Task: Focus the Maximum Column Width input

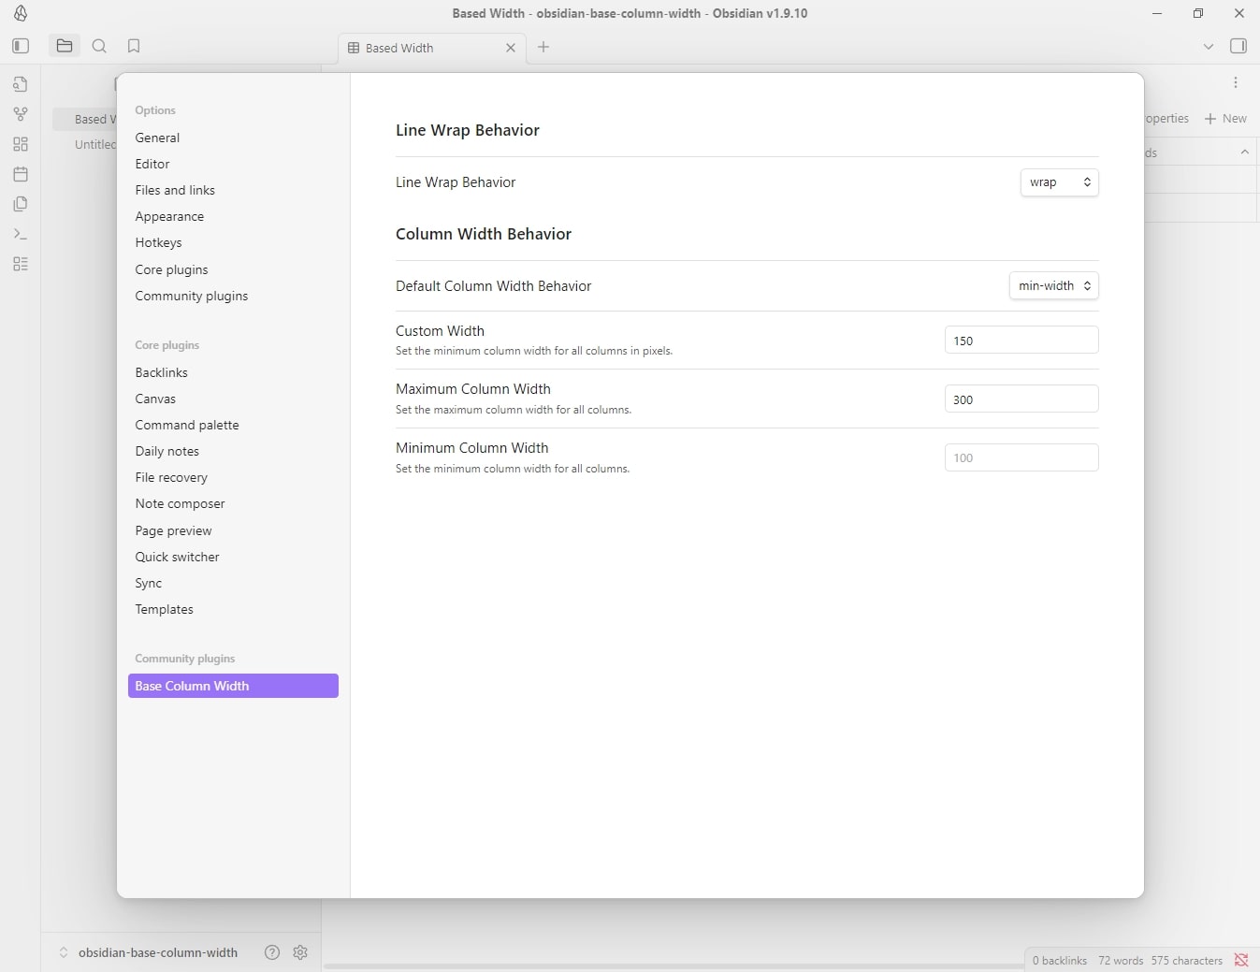Action: pyautogui.click(x=1021, y=399)
